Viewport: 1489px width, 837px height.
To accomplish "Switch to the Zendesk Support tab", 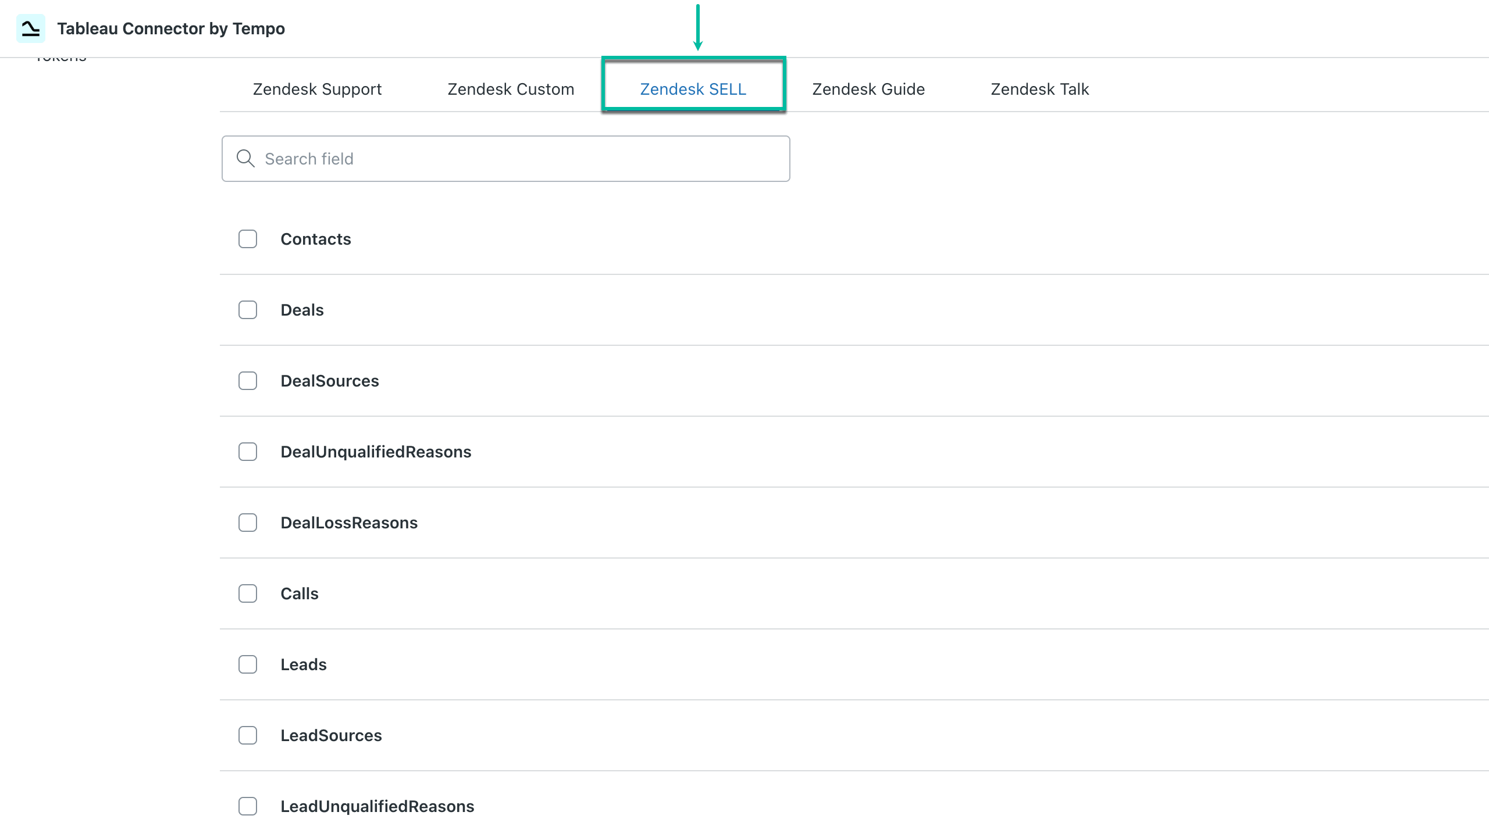I will (x=316, y=89).
